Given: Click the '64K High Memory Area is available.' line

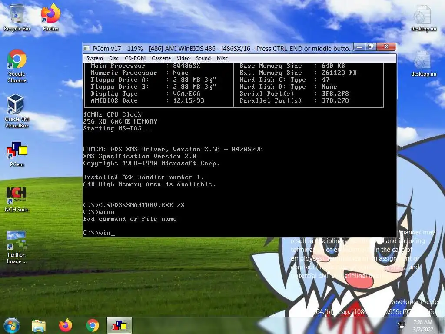Looking at the screenshot, I should point(149,184).
